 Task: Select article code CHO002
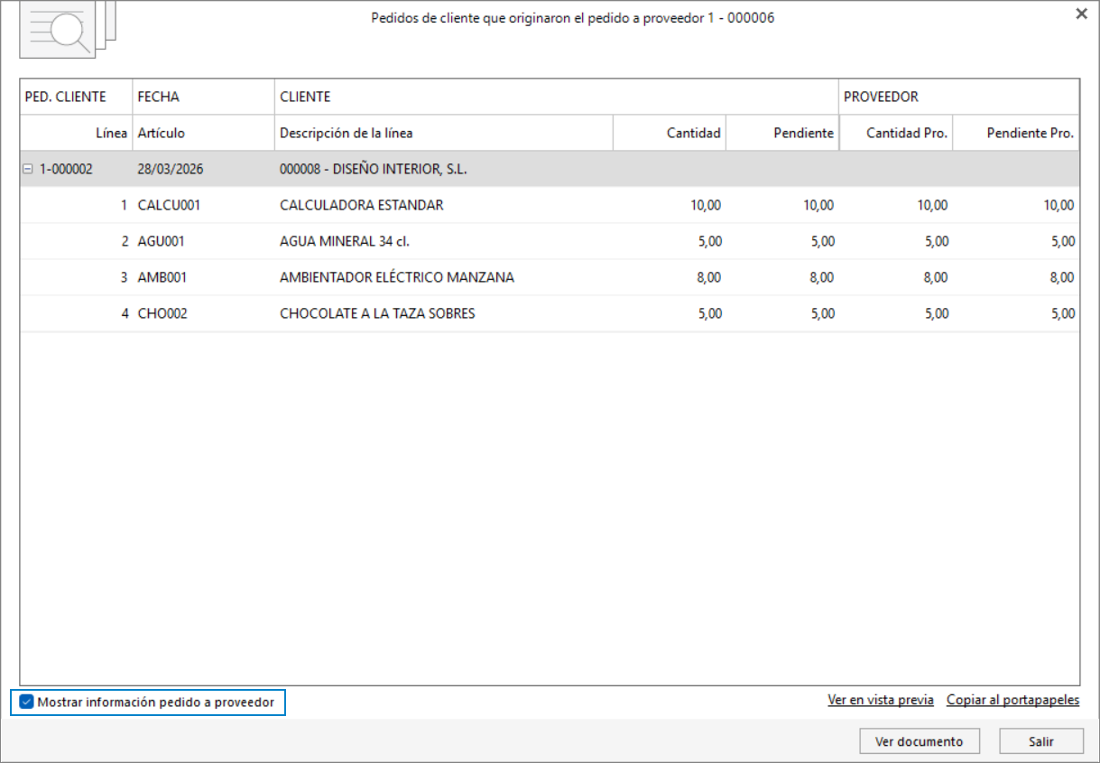point(162,313)
